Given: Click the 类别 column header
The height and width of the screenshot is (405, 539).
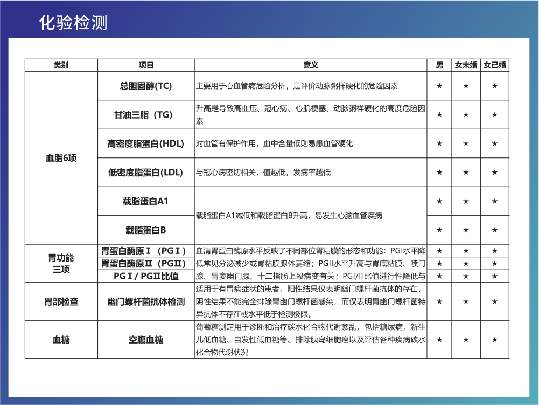Looking at the screenshot, I should (61, 65).
